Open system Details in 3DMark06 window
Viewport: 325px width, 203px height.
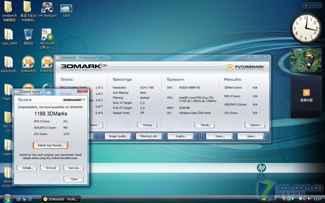point(206,125)
